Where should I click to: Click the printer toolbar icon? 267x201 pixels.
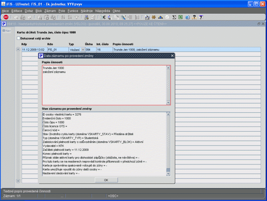coord(86,17)
